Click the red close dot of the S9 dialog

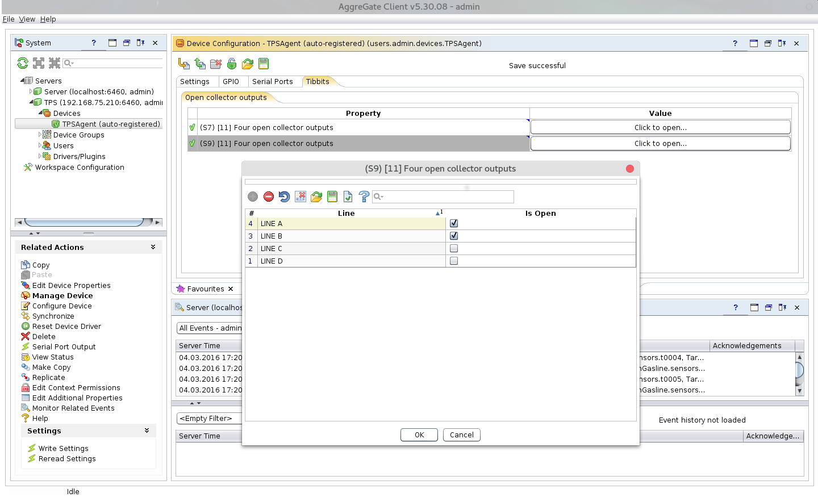click(x=630, y=169)
